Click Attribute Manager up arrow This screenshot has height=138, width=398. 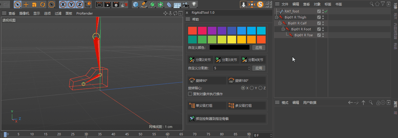tap(363, 103)
